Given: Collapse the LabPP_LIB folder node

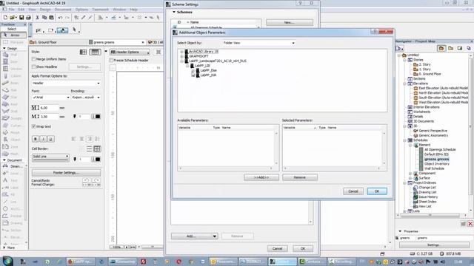Looking at the screenshot, I should click(x=187, y=66).
